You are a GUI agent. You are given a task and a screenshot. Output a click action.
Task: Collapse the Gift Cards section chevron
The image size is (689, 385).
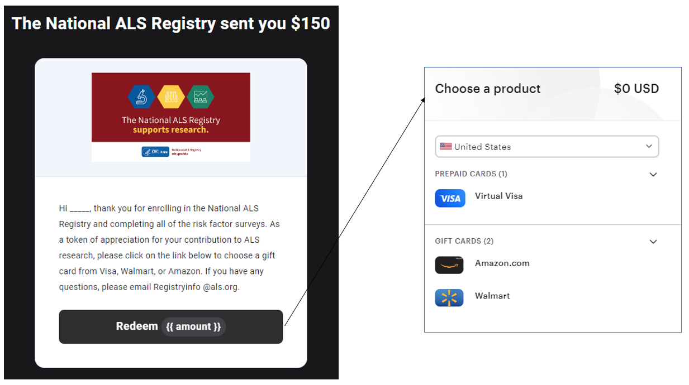pos(653,242)
